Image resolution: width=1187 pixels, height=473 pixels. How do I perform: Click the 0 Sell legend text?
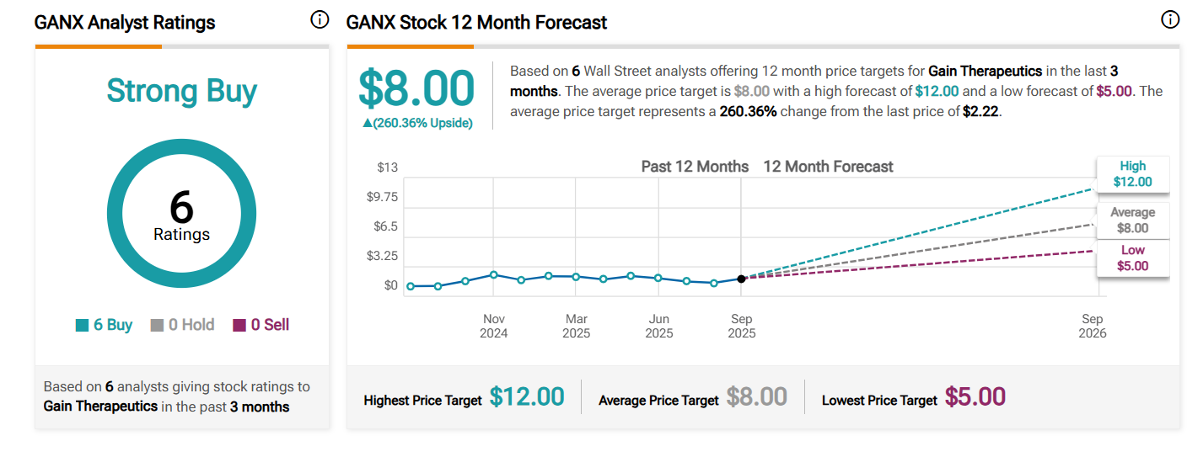(x=270, y=325)
